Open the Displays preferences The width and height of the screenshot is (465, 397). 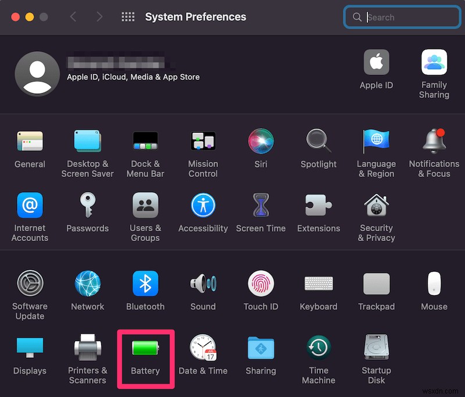pyautogui.click(x=30, y=348)
